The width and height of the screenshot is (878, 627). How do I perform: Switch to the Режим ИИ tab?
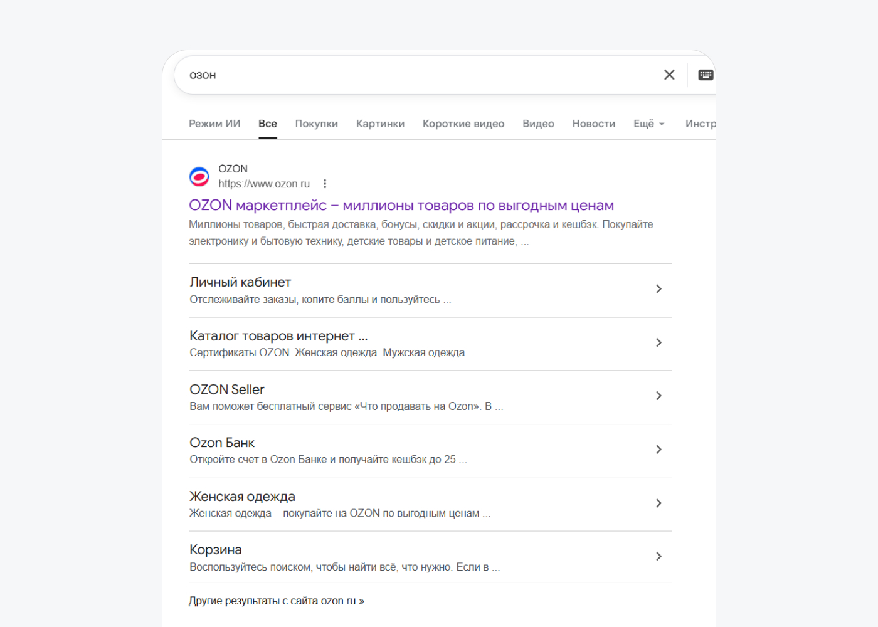click(x=214, y=124)
